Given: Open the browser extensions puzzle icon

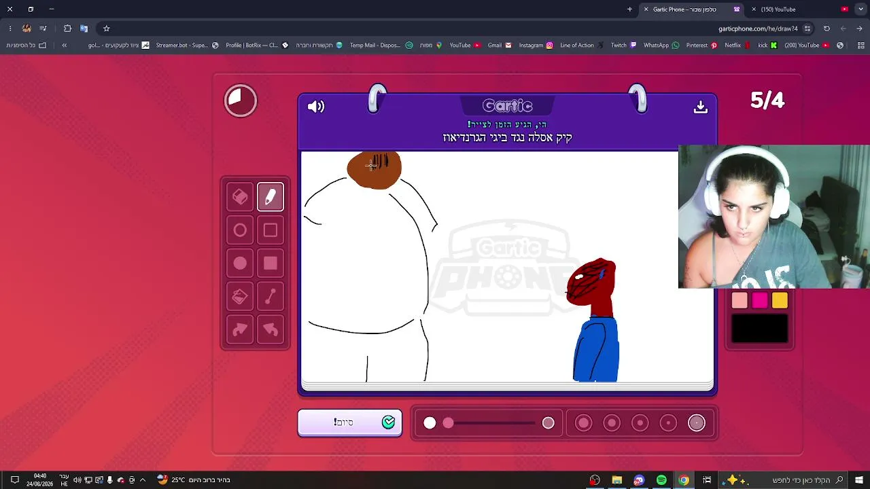Looking at the screenshot, I should click(x=67, y=29).
